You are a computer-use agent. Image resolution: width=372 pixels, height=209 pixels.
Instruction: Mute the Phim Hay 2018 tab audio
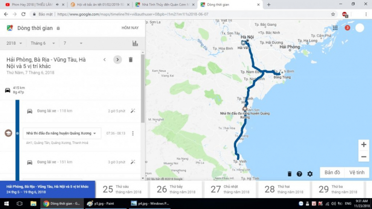pyautogui.click(x=57, y=4)
